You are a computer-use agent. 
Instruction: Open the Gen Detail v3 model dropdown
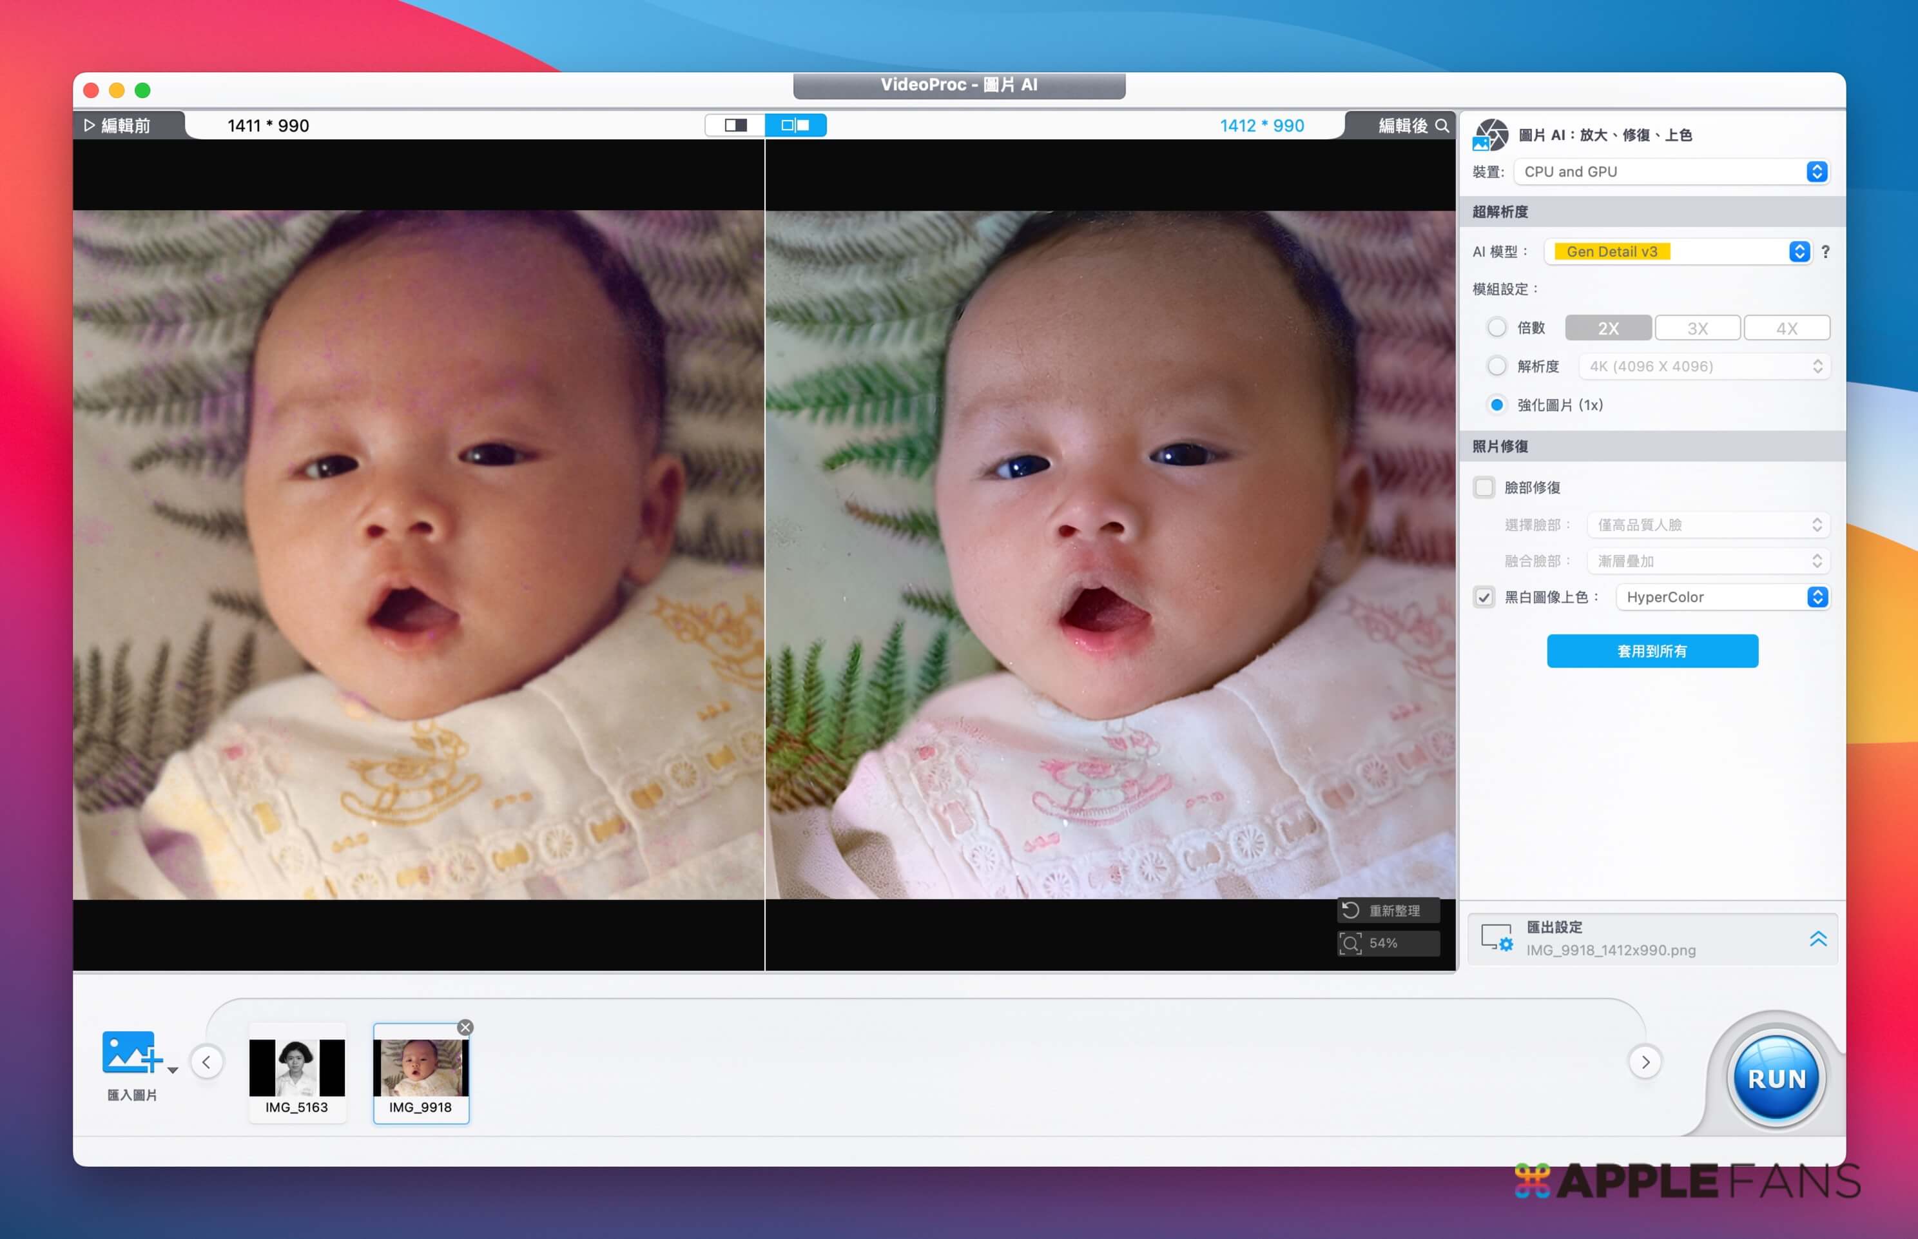(1678, 252)
